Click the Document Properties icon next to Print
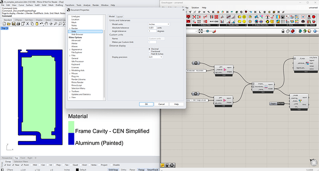Image resolution: width=319 pixels, height=171 pixels. click(23, 24)
